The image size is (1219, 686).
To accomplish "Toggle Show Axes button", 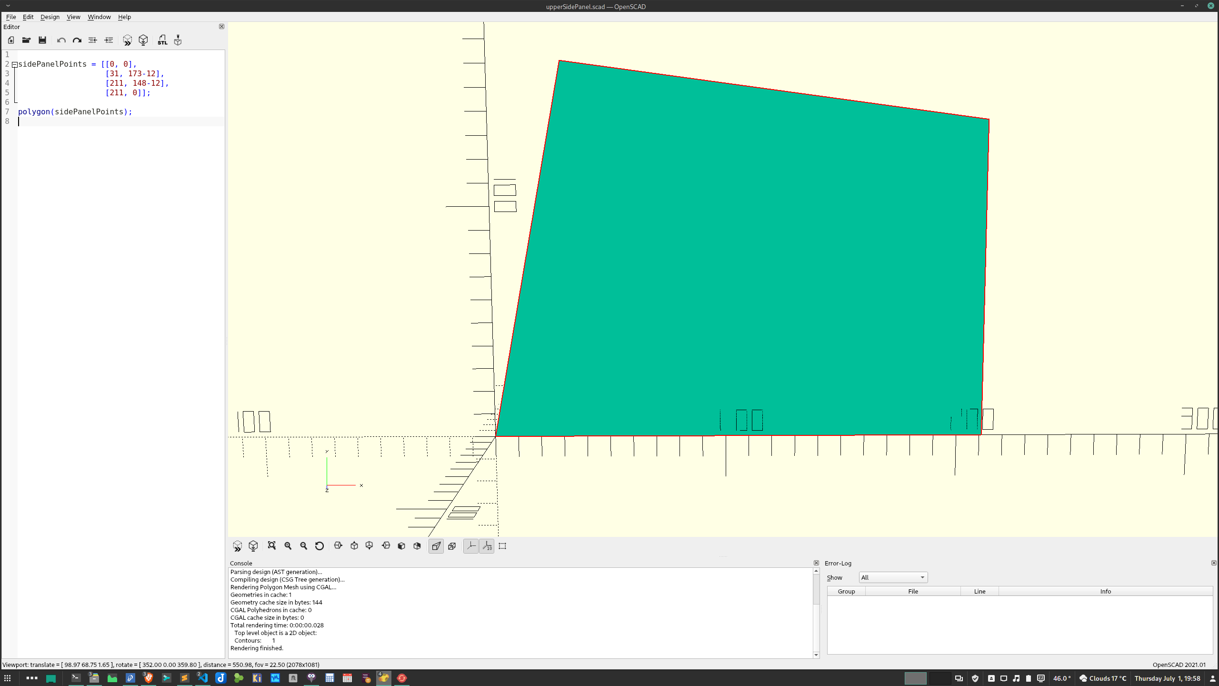I will [x=471, y=546].
